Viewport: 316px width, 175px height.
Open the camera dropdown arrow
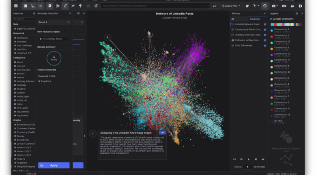tap(277, 6)
